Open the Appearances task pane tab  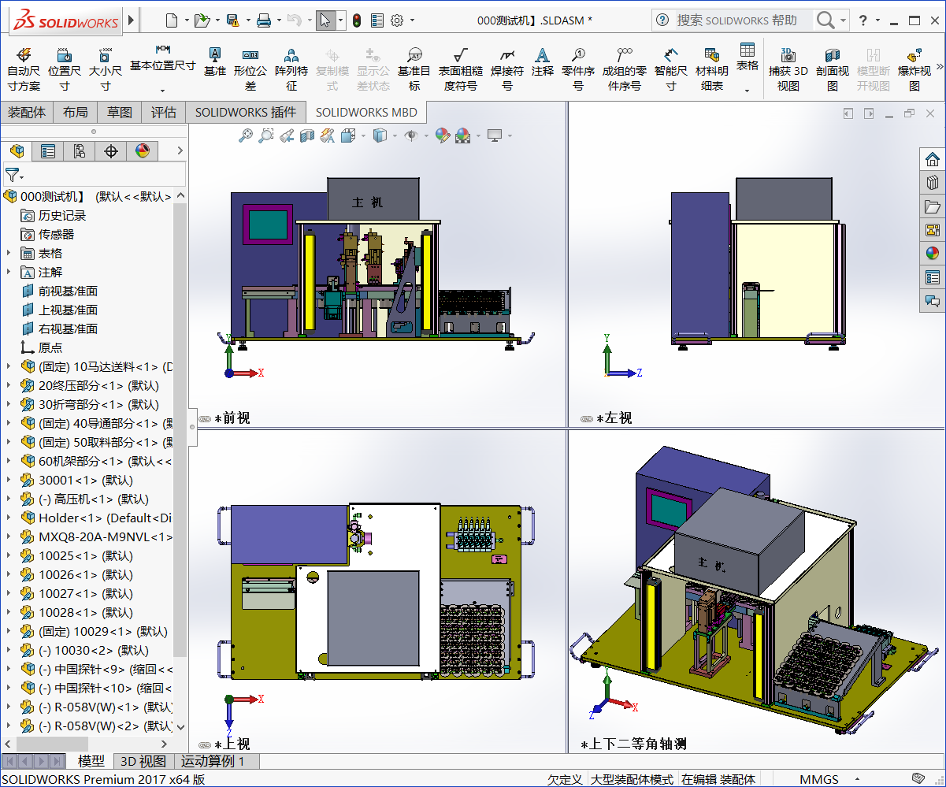(x=933, y=254)
